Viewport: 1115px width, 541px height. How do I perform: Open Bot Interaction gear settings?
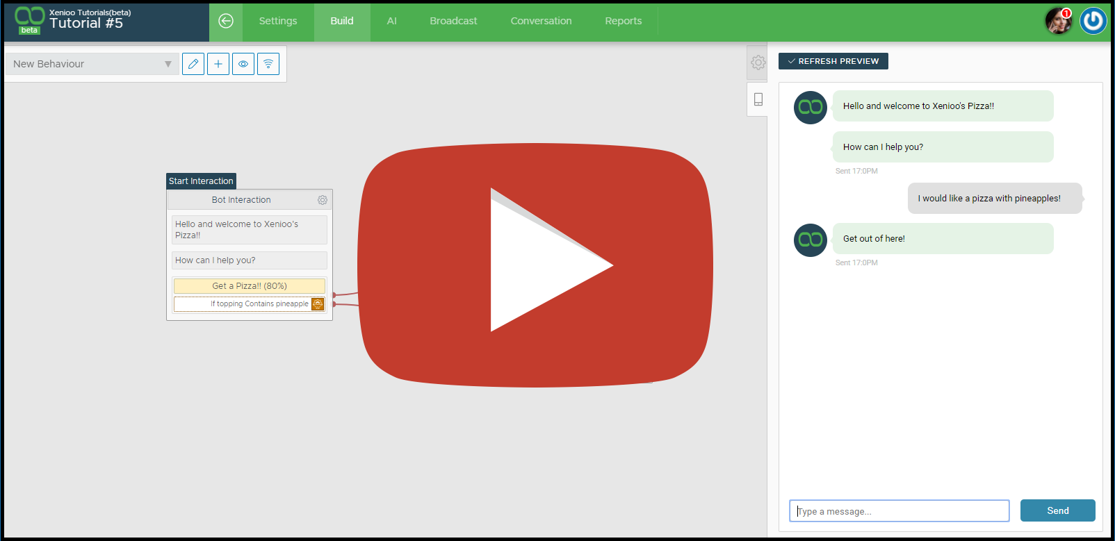pyautogui.click(x=323, y=200)
